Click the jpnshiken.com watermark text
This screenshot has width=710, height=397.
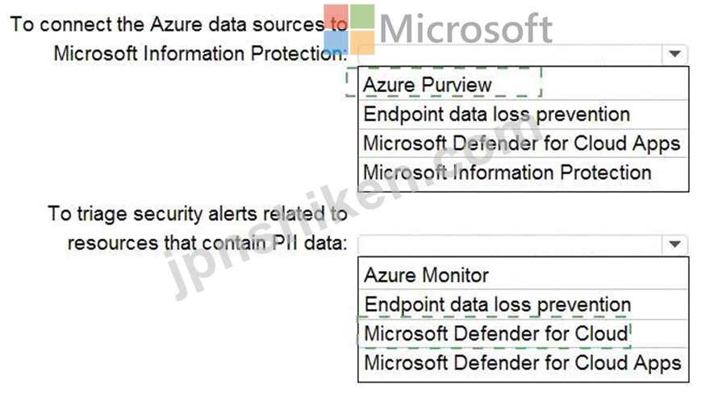353,208
